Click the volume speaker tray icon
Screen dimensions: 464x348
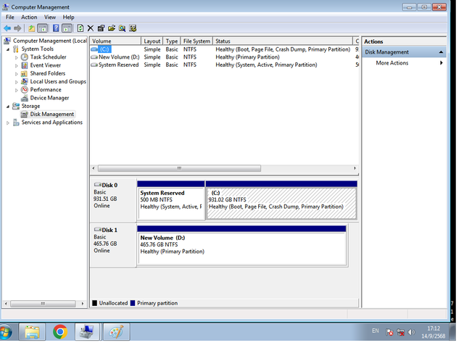point(411,332)
